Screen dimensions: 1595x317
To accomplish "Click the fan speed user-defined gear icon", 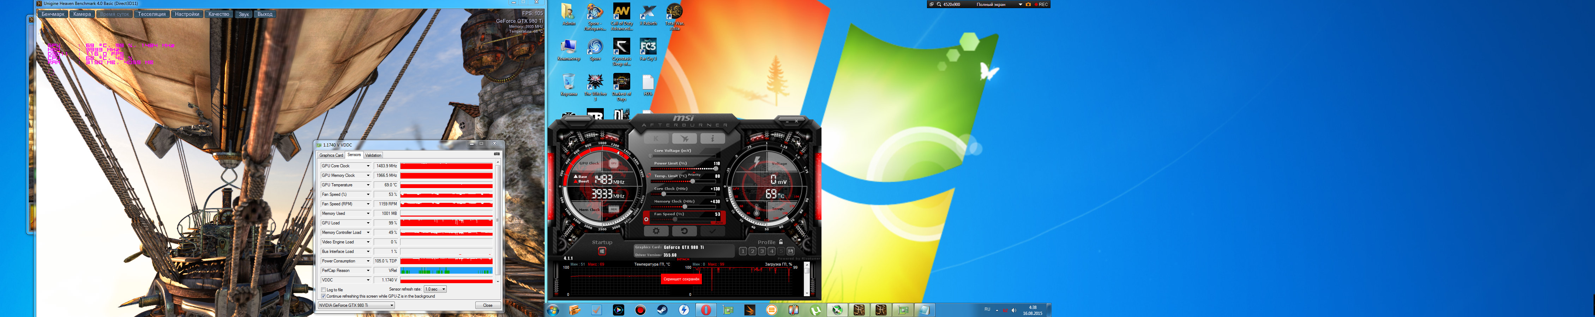I will pos(647,219).
